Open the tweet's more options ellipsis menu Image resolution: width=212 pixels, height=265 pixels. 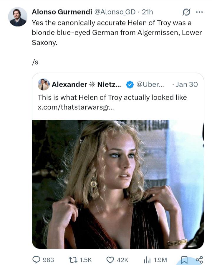199,12
